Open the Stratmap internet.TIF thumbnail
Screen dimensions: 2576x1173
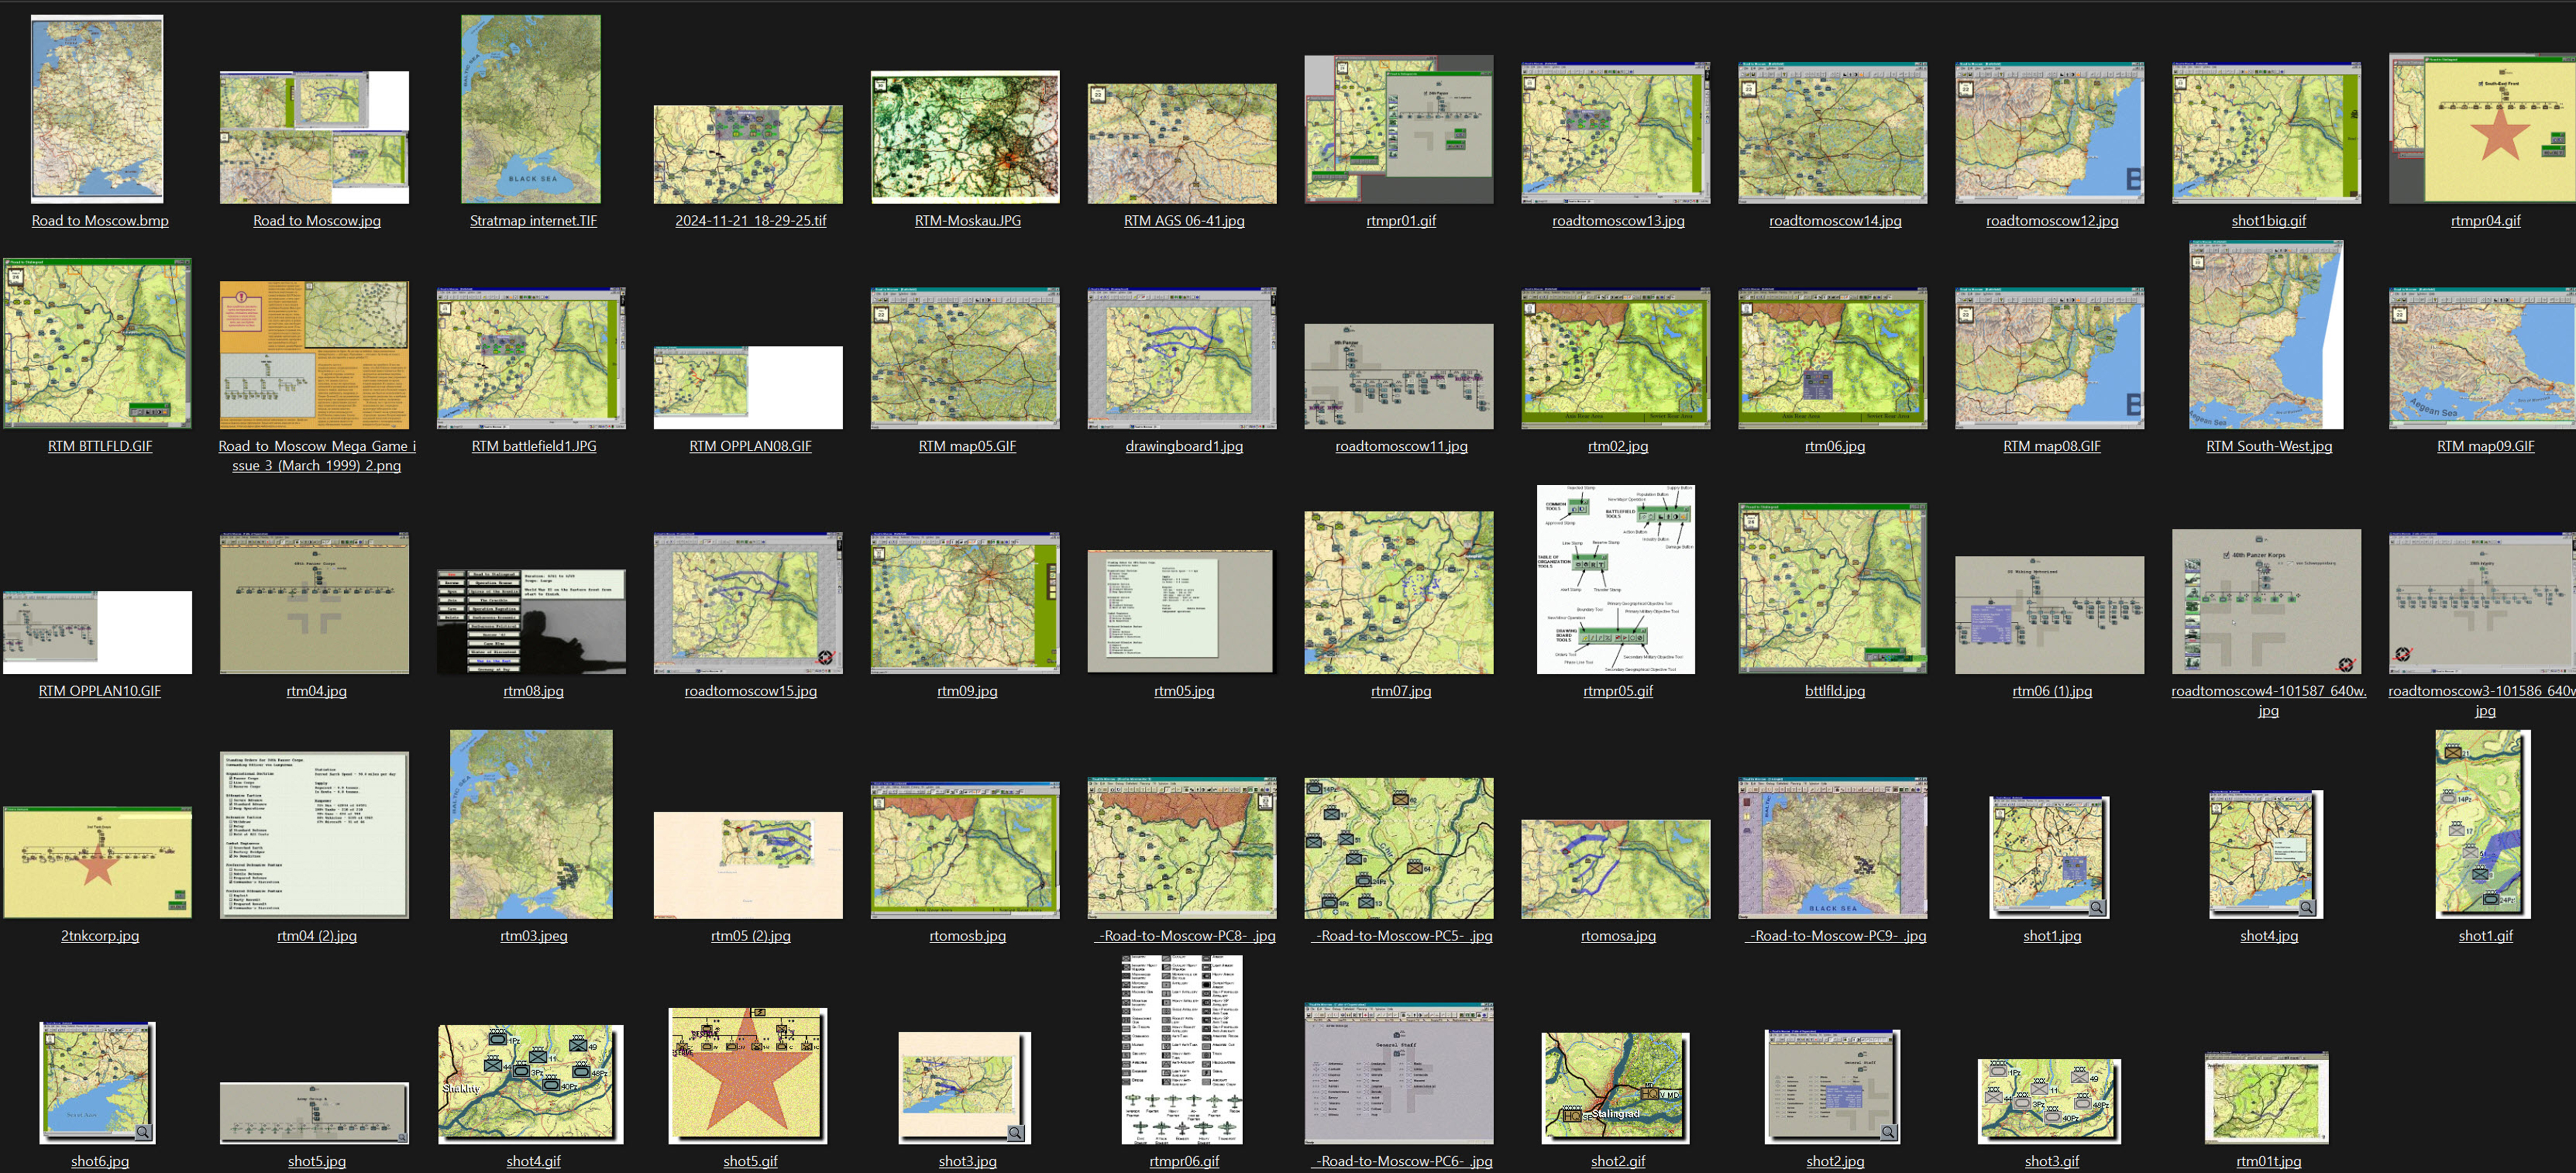point(531,109)
